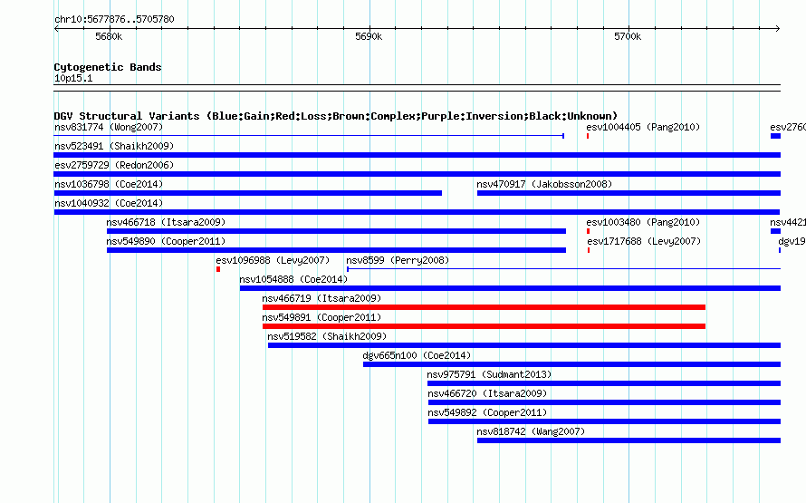Click the thin nsv831774 variant line
The image size is (806, 503).
click(x=309, y=136)
